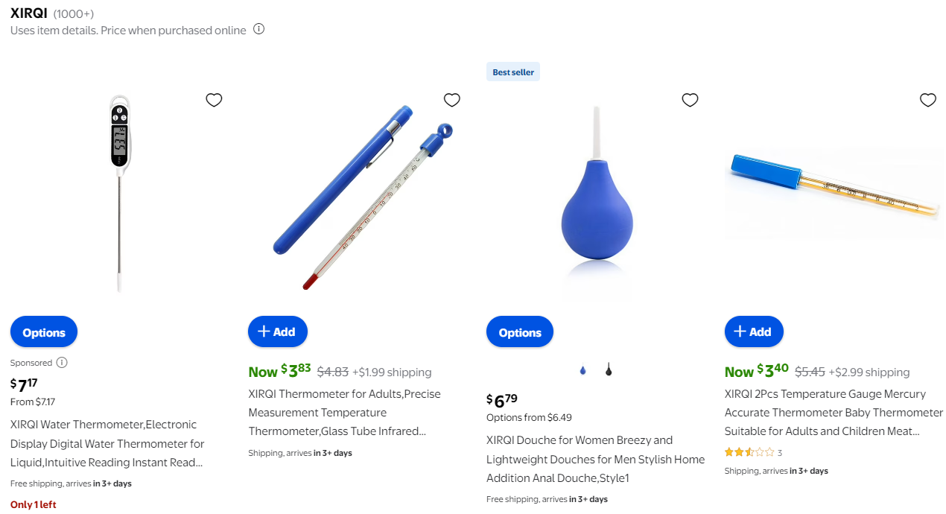Select the black color swatch for the douche

pyautogui.click(x=608, y=369)
